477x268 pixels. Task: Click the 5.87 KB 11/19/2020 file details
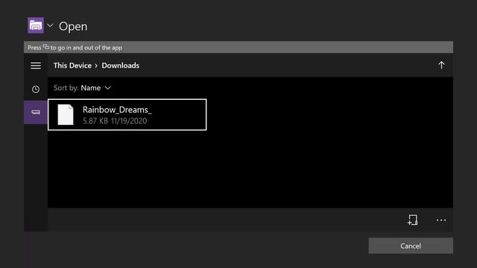click(115, 121)
